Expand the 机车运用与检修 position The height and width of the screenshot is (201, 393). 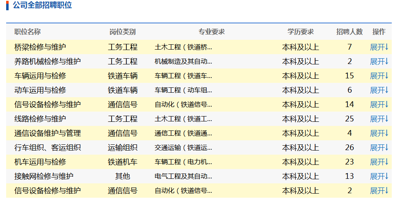[x=379, y=162]
